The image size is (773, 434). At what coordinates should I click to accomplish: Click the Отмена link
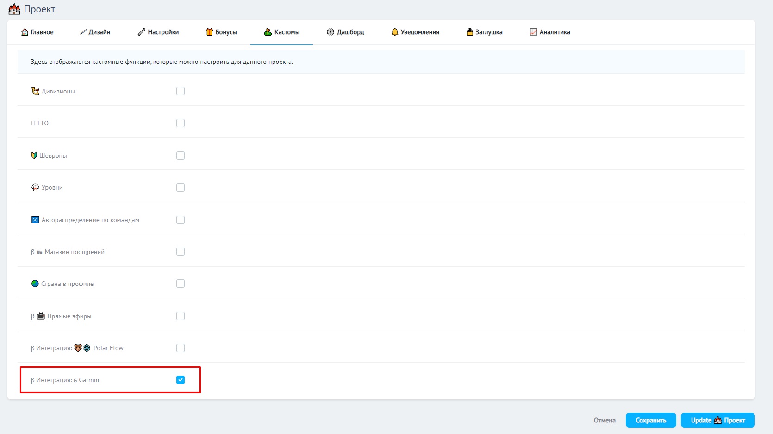click(605, 420)
